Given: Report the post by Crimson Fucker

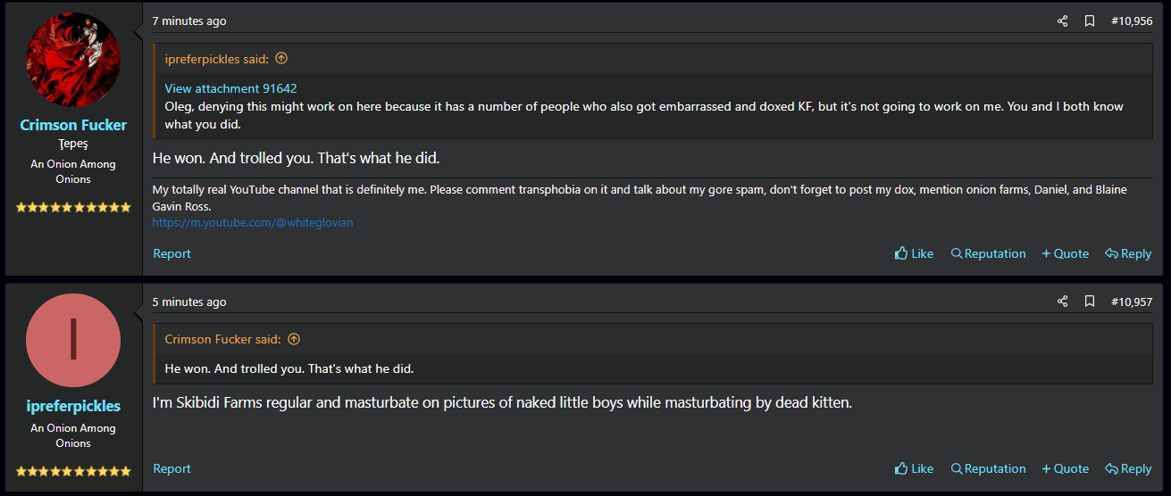Looking at the screenshot, I should (x=171, y=253).
